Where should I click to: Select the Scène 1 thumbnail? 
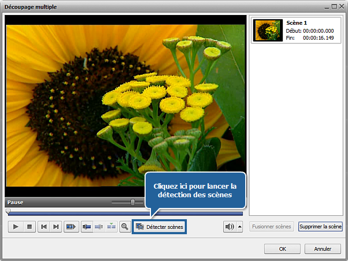click(x=268, y=31)
